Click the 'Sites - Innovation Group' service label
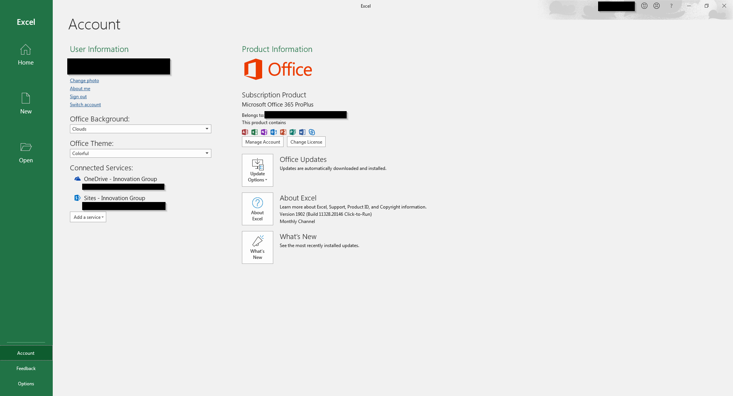This screenshot has width=733, height=396. [x=115, y=198]
